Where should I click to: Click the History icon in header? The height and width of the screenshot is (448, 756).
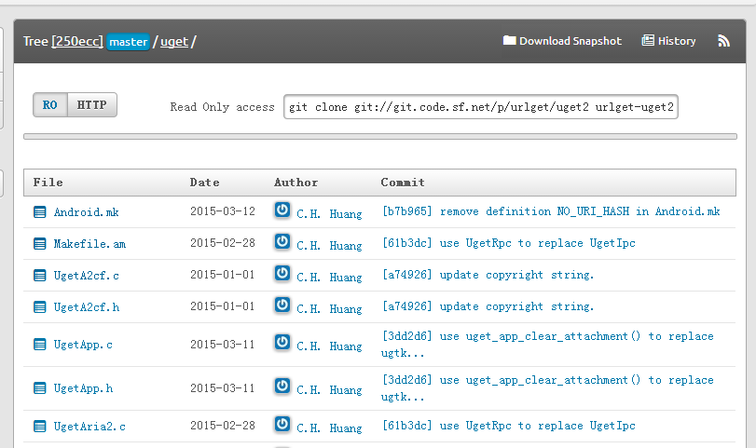point(648,40)
